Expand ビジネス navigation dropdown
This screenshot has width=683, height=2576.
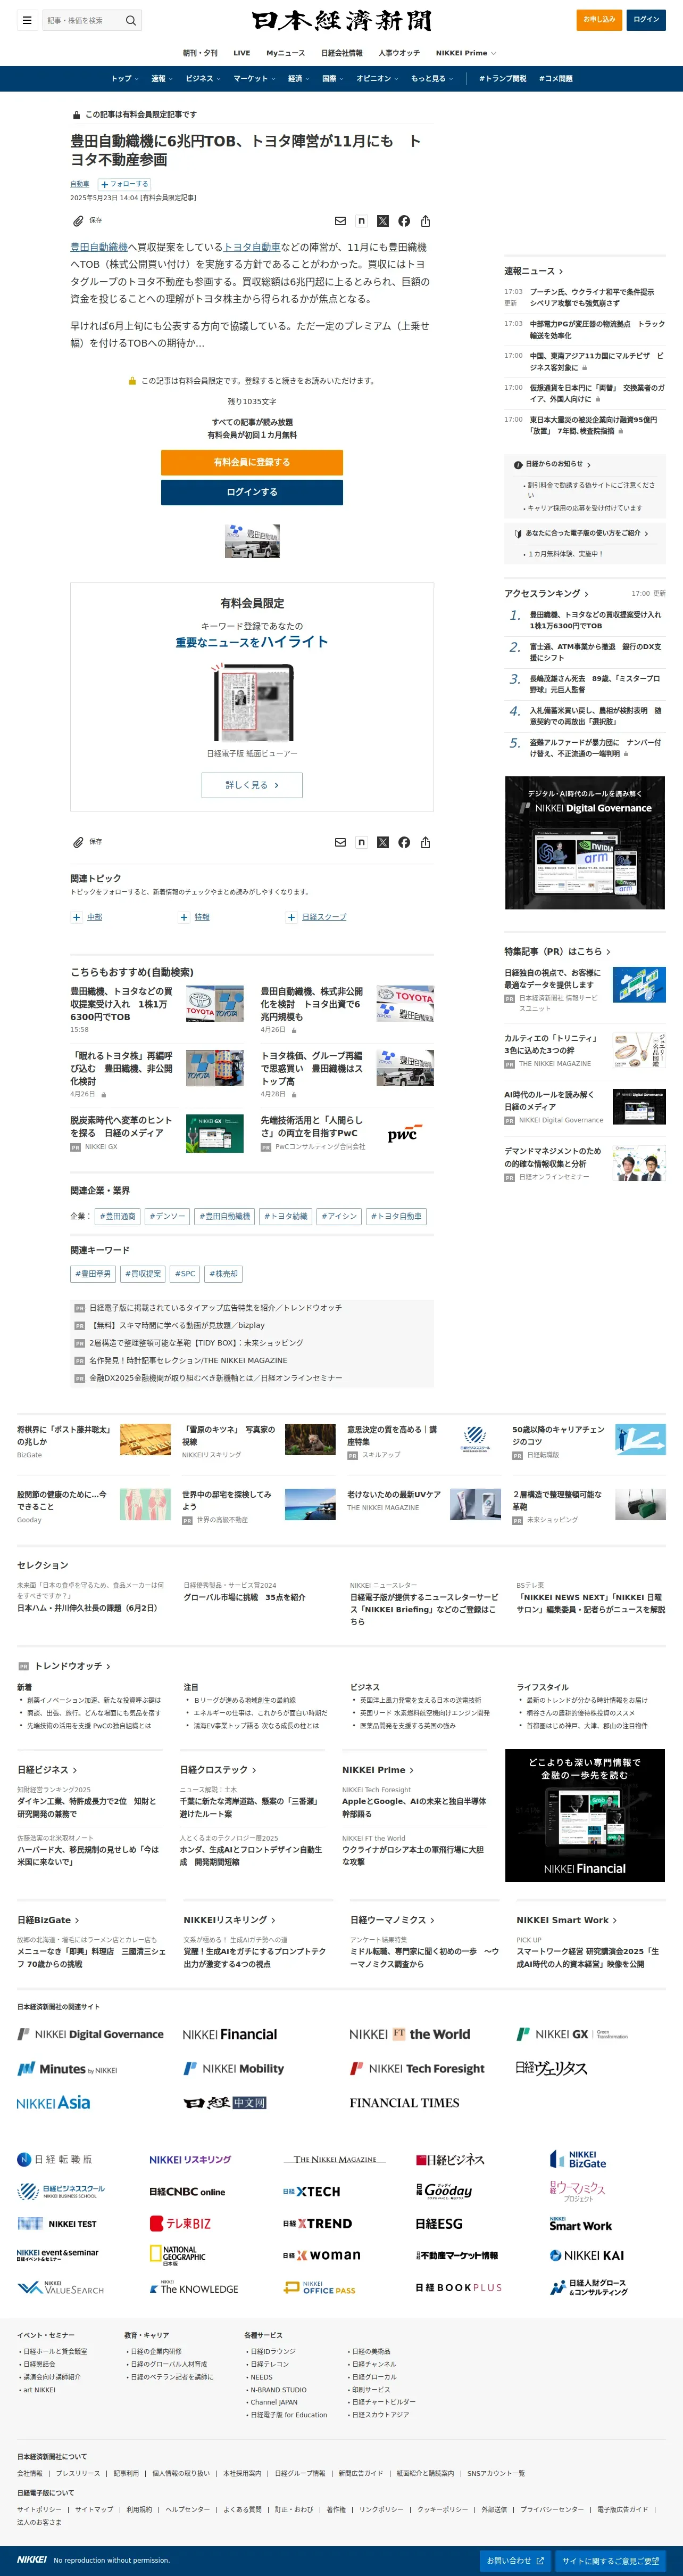pyautogui.click(x=203, y=78)
